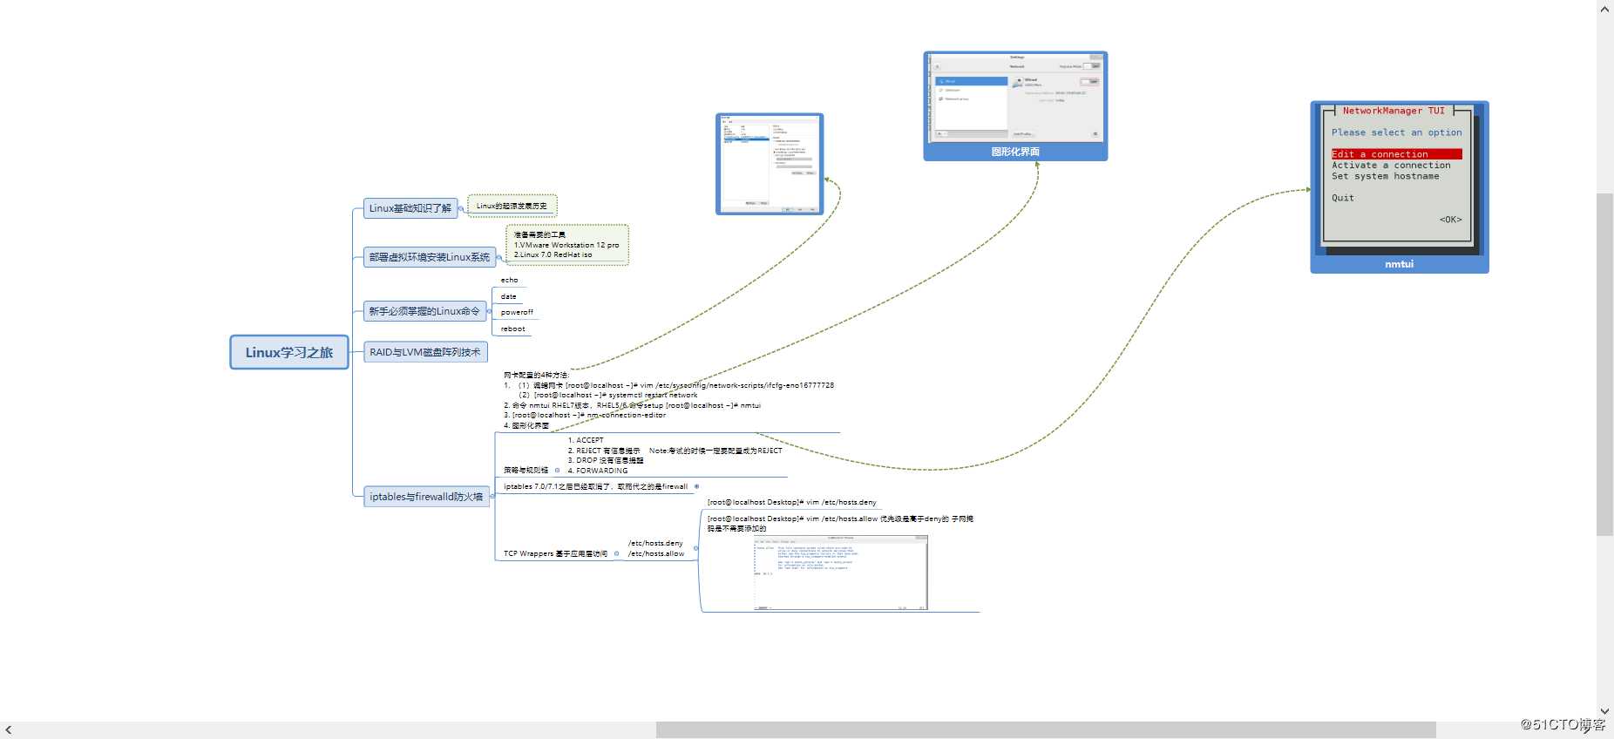This screenshot has width=1614, height=739.
Task: Click the 网卡配置的4种方法 heading text
Action: pos(536,375)
